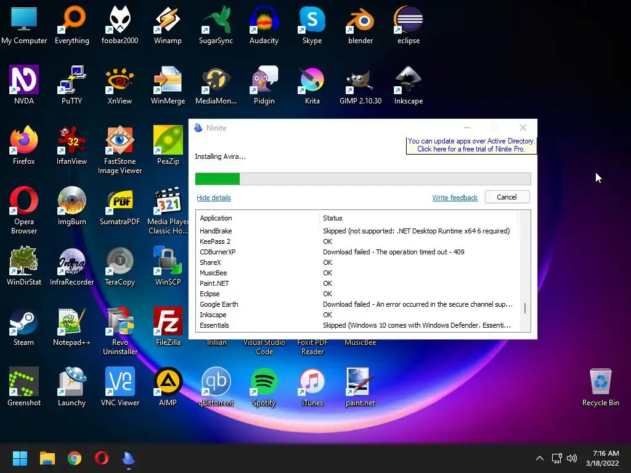
Task: Click the VNC Viewer desktop icon
Action: pos(120,386)
